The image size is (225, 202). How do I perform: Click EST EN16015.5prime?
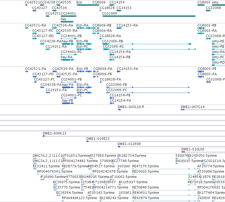(177, 164)
